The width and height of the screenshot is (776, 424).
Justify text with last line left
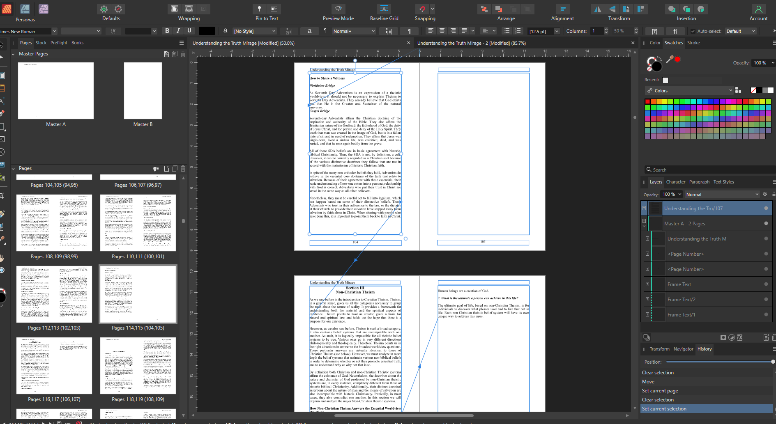tap(464, 31)
